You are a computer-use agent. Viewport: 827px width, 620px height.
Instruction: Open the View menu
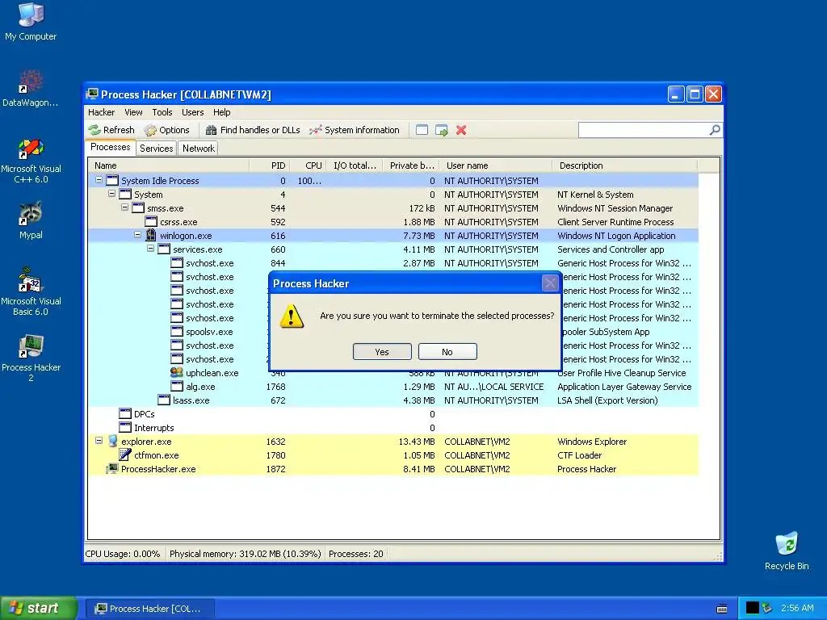point(133,112)
